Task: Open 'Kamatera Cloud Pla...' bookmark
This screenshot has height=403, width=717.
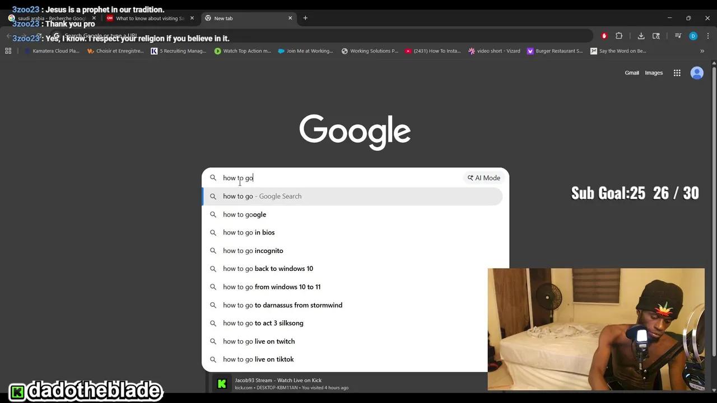Action: (51, 51)
